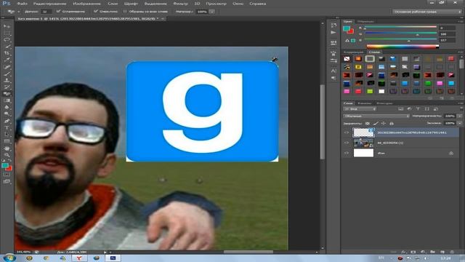Select the Zoom tool
This screenshot has height=262, width=465.
tap(7, 155)
